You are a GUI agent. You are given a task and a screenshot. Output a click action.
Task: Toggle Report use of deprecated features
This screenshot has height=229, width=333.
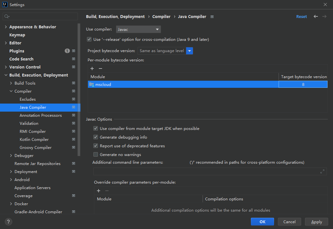(96, 146)
